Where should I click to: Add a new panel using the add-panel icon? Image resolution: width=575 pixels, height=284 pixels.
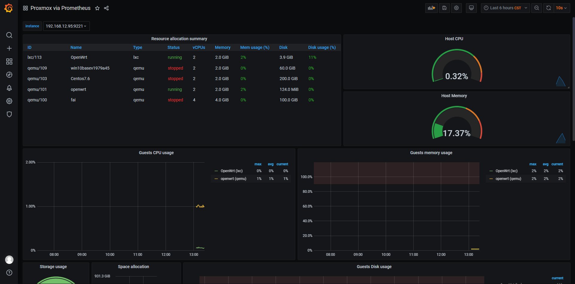click(431, 8)
